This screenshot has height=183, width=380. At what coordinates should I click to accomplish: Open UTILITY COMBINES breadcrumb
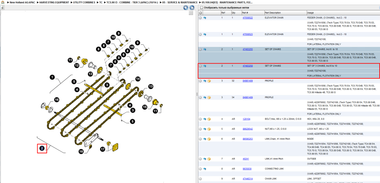pyautogui.click(x=84, y=2)
